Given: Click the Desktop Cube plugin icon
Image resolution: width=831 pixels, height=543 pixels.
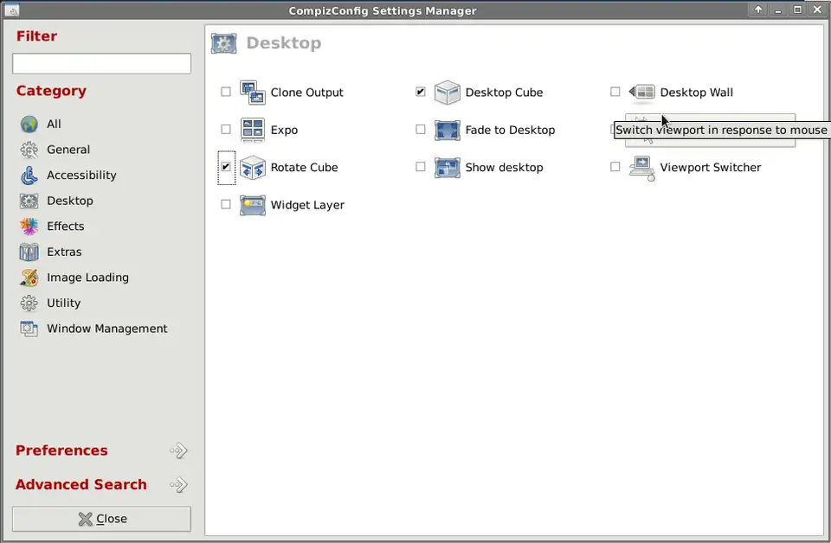Looking at the screenshot, I should [x=447, y=93].
